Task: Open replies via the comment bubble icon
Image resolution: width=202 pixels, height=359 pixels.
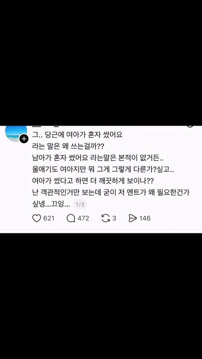Action: tap(71, 218)
